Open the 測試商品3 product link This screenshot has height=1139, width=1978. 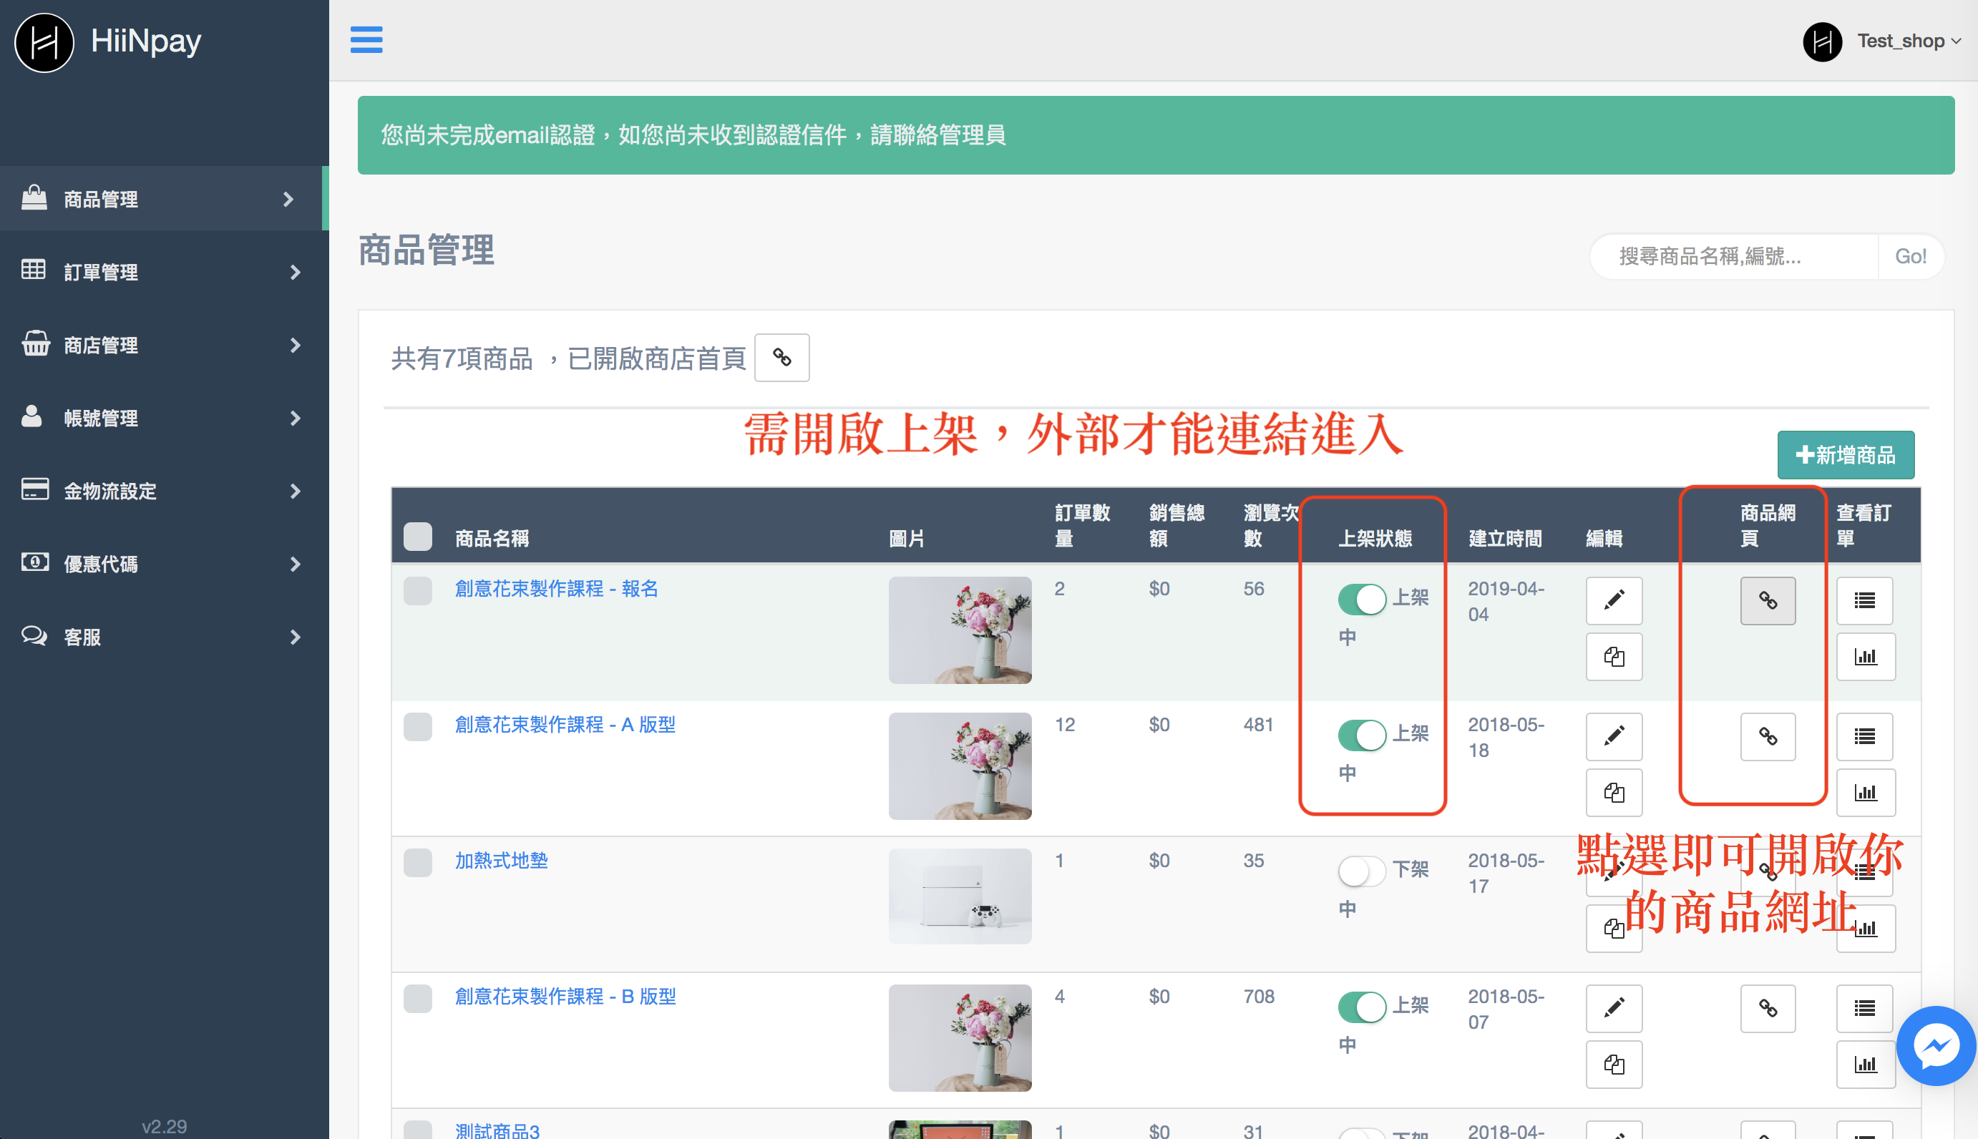[497, 1130]
